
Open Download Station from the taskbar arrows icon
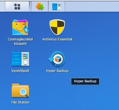coord(40,7)
